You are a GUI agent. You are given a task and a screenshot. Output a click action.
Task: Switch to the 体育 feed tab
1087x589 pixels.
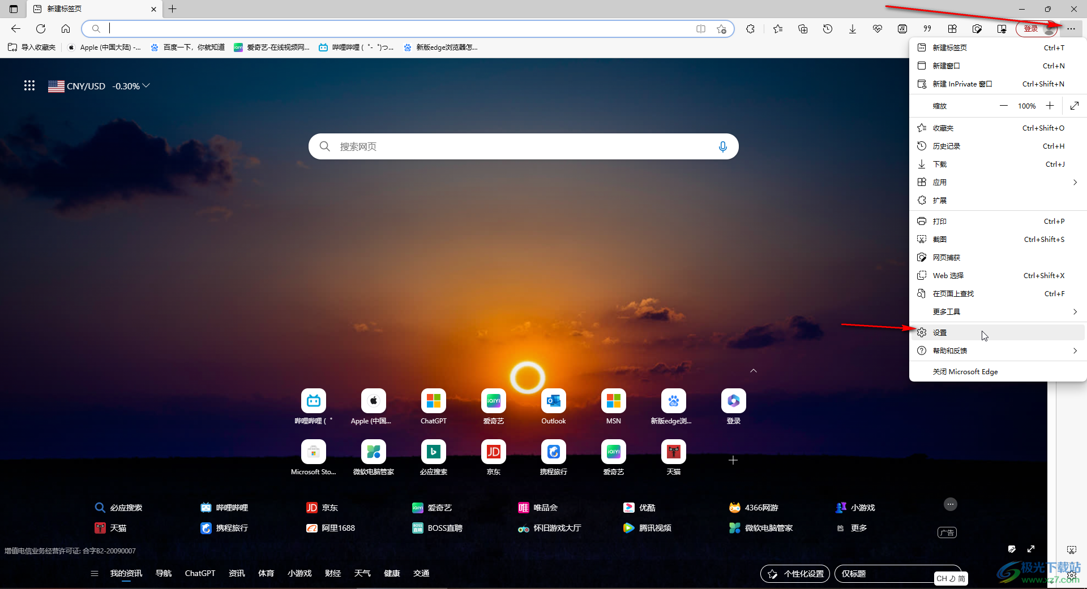266,573
